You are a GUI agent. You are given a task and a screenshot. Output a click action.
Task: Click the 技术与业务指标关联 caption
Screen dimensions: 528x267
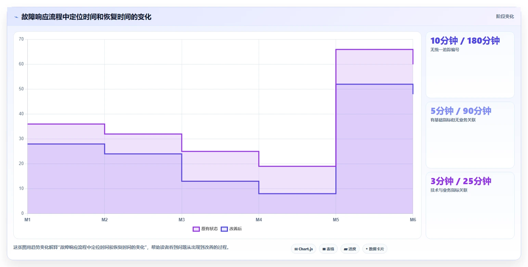[x=449, y=190]
